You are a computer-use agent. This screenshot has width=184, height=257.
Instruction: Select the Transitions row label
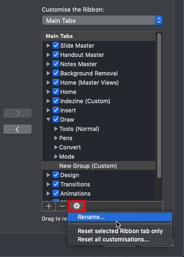pos(75,184)
